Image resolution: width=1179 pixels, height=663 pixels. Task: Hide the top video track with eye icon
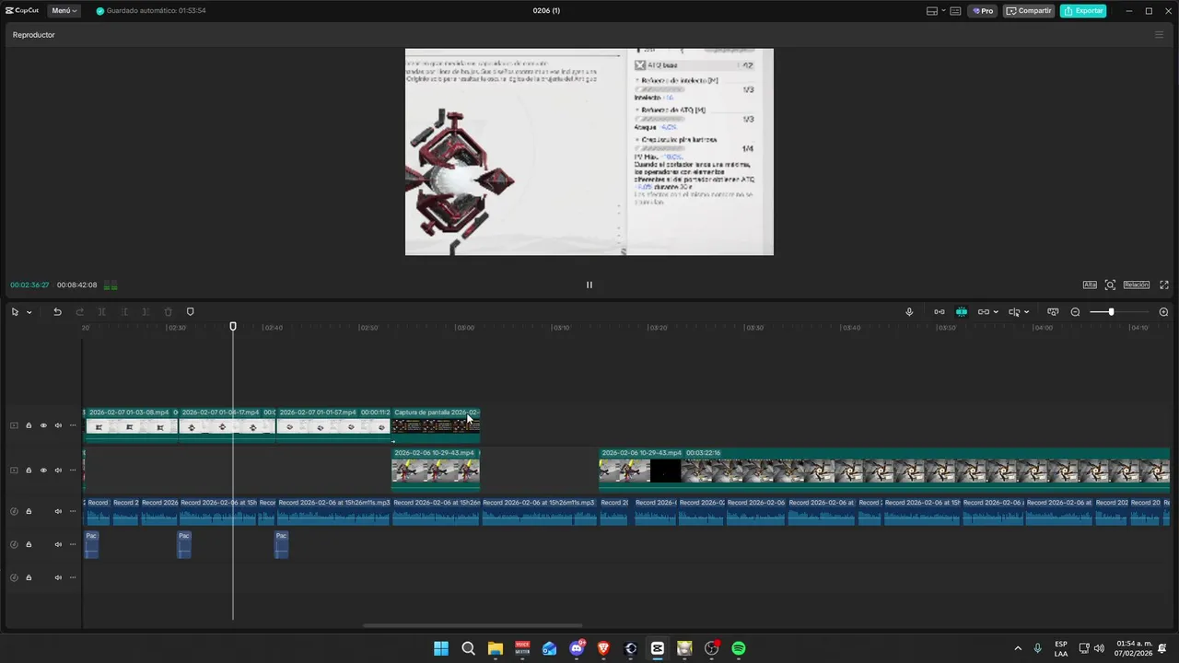[43, 425]
